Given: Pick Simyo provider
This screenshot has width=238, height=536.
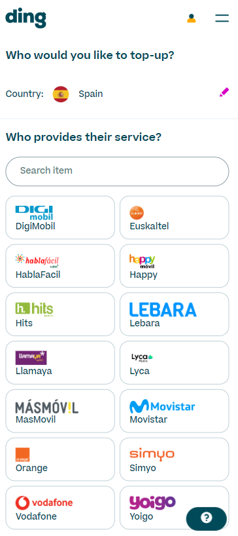Looking at the screenshot, I should click(174, 459).
